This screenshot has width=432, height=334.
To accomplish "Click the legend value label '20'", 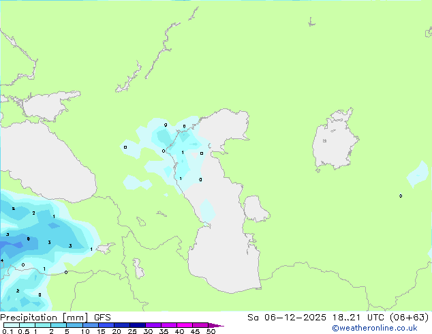I will [x=117, y=331].
